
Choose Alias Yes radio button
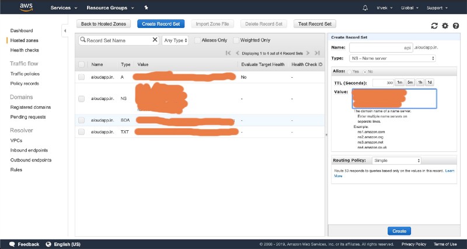tap(349, 72)
